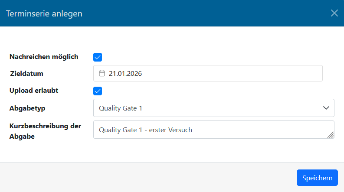The image size is (344, 192).
Task: Click the chevron arrow of Abgabetyp
Action: click(326, 108)
